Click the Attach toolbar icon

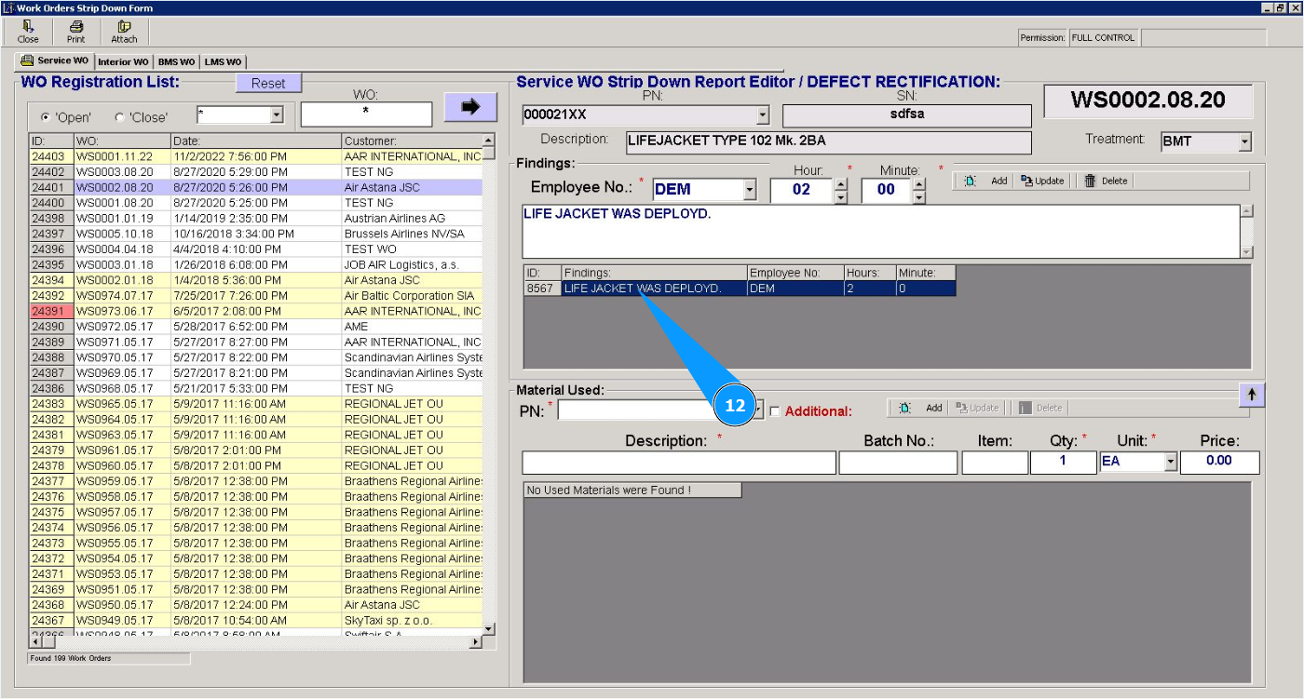click(124, 27)
